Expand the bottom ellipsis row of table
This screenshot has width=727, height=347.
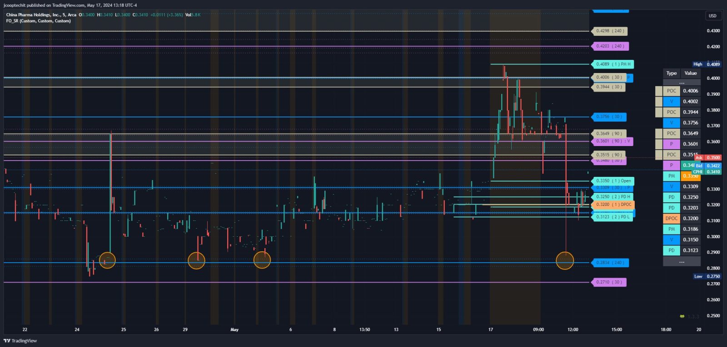click(x=682, y=262)
